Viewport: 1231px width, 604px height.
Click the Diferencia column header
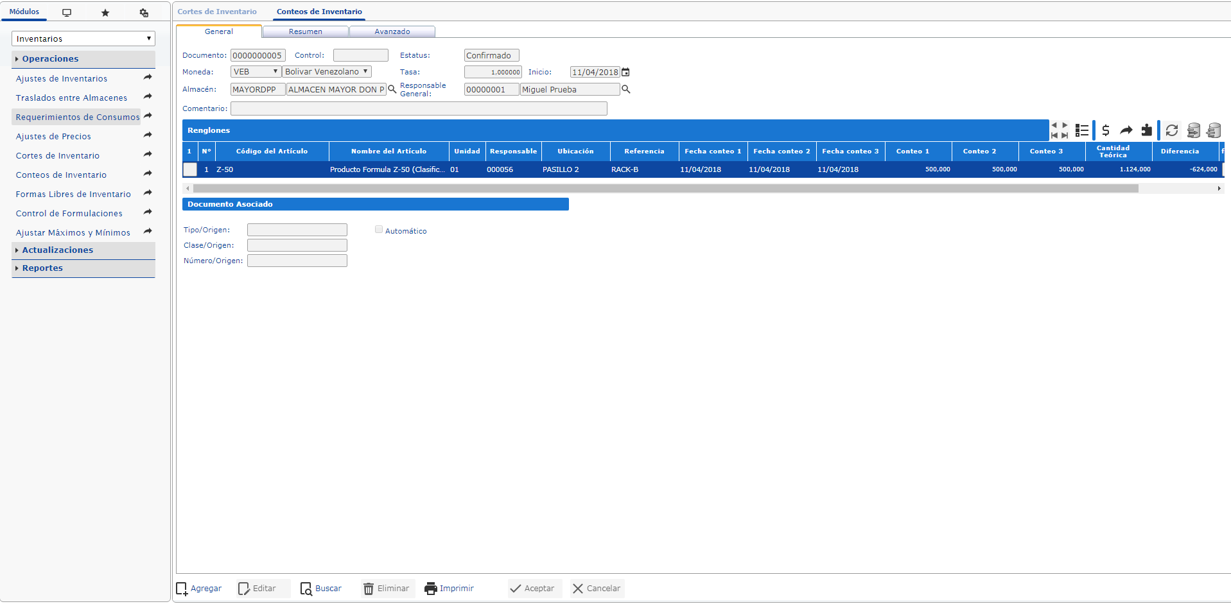coord(1185,151)
